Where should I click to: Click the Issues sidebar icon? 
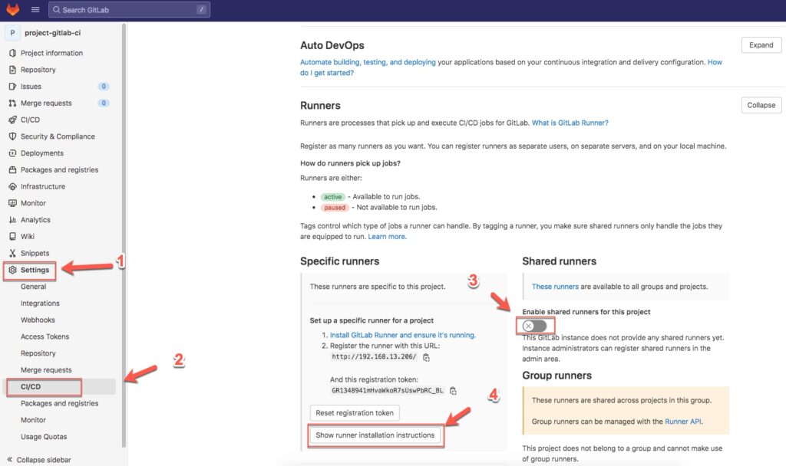pyautogui.click(x=12, y=86)
